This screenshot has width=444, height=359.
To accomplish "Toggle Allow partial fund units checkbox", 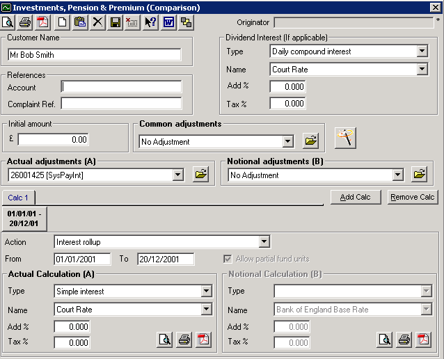I will point(228,259).
